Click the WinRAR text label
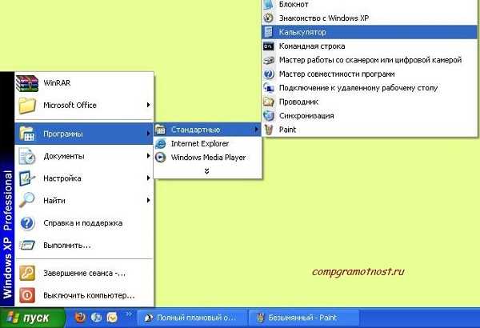This screenshot has height=328, width=480. coord(57,83)
